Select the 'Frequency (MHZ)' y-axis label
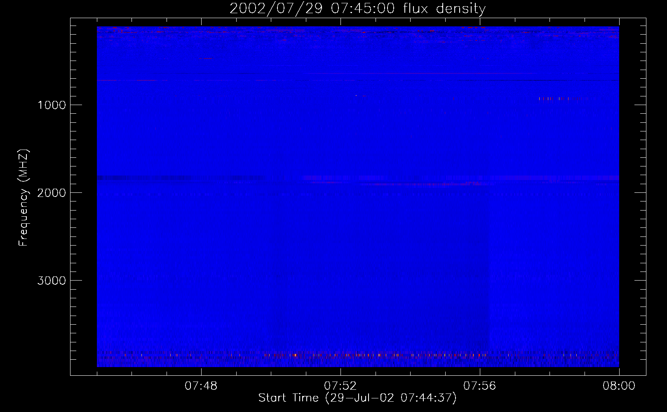 pyautogui.click(x=24, y=198)
